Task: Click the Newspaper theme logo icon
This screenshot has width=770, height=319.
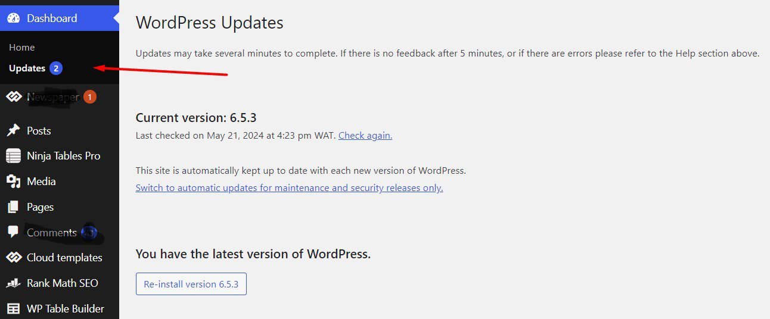Action: tap(13, 97)
